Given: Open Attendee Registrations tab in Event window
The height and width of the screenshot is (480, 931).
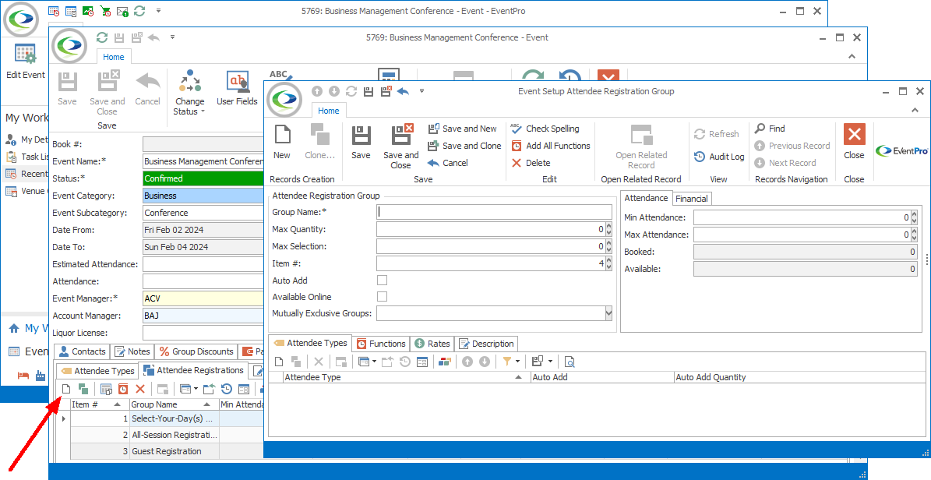Looking at the screenshot, I should point(193,370).
